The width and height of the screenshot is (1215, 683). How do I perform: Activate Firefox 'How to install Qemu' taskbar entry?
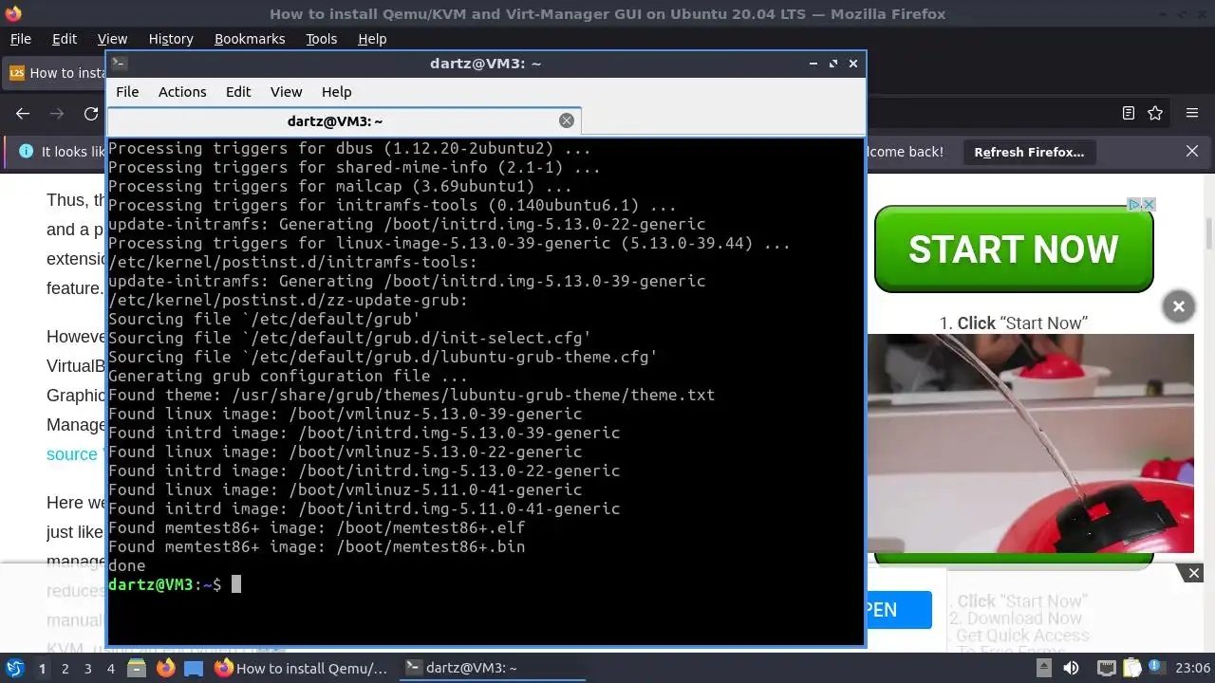[302, 669]
